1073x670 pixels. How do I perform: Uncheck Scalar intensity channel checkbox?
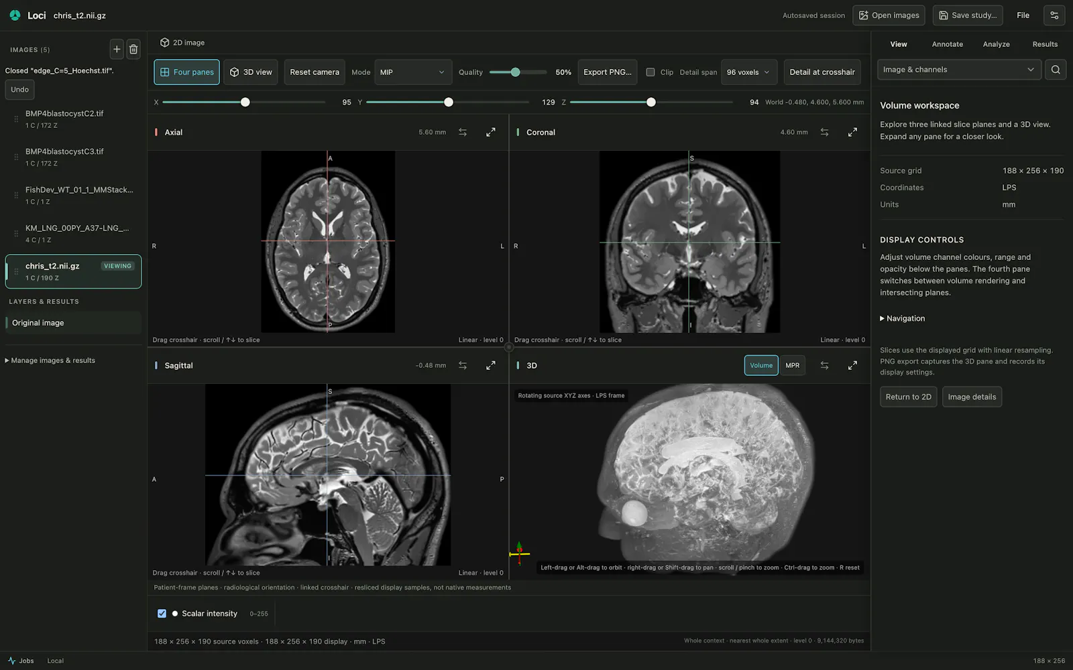click(162, 613)
